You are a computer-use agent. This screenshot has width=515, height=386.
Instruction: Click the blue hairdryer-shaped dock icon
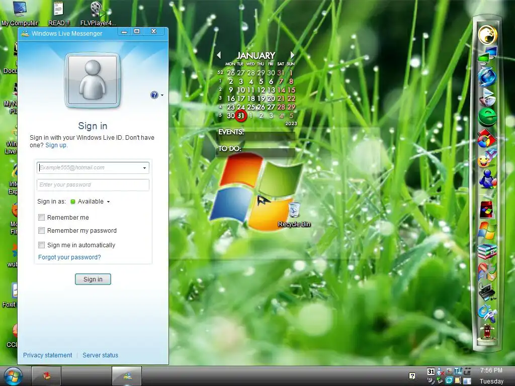(487, 313)
